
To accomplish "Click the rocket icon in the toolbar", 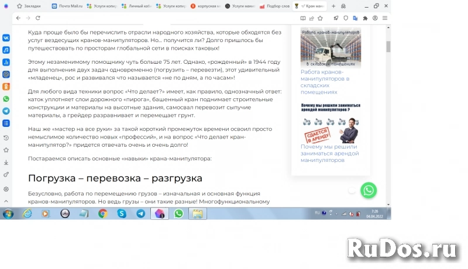I will [336, 18].
